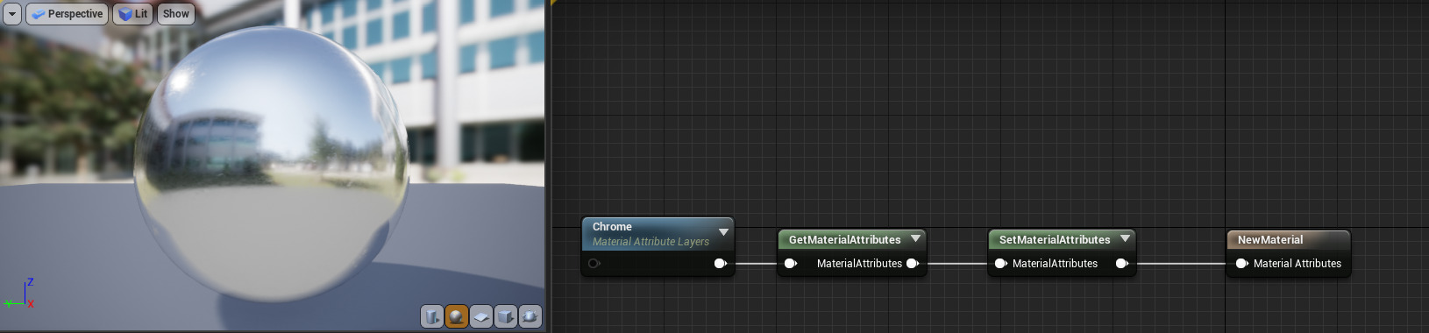
Task: Click the SetMaterialAttributes output pin
Action: pyautogui.click(x=1122, y=263)
